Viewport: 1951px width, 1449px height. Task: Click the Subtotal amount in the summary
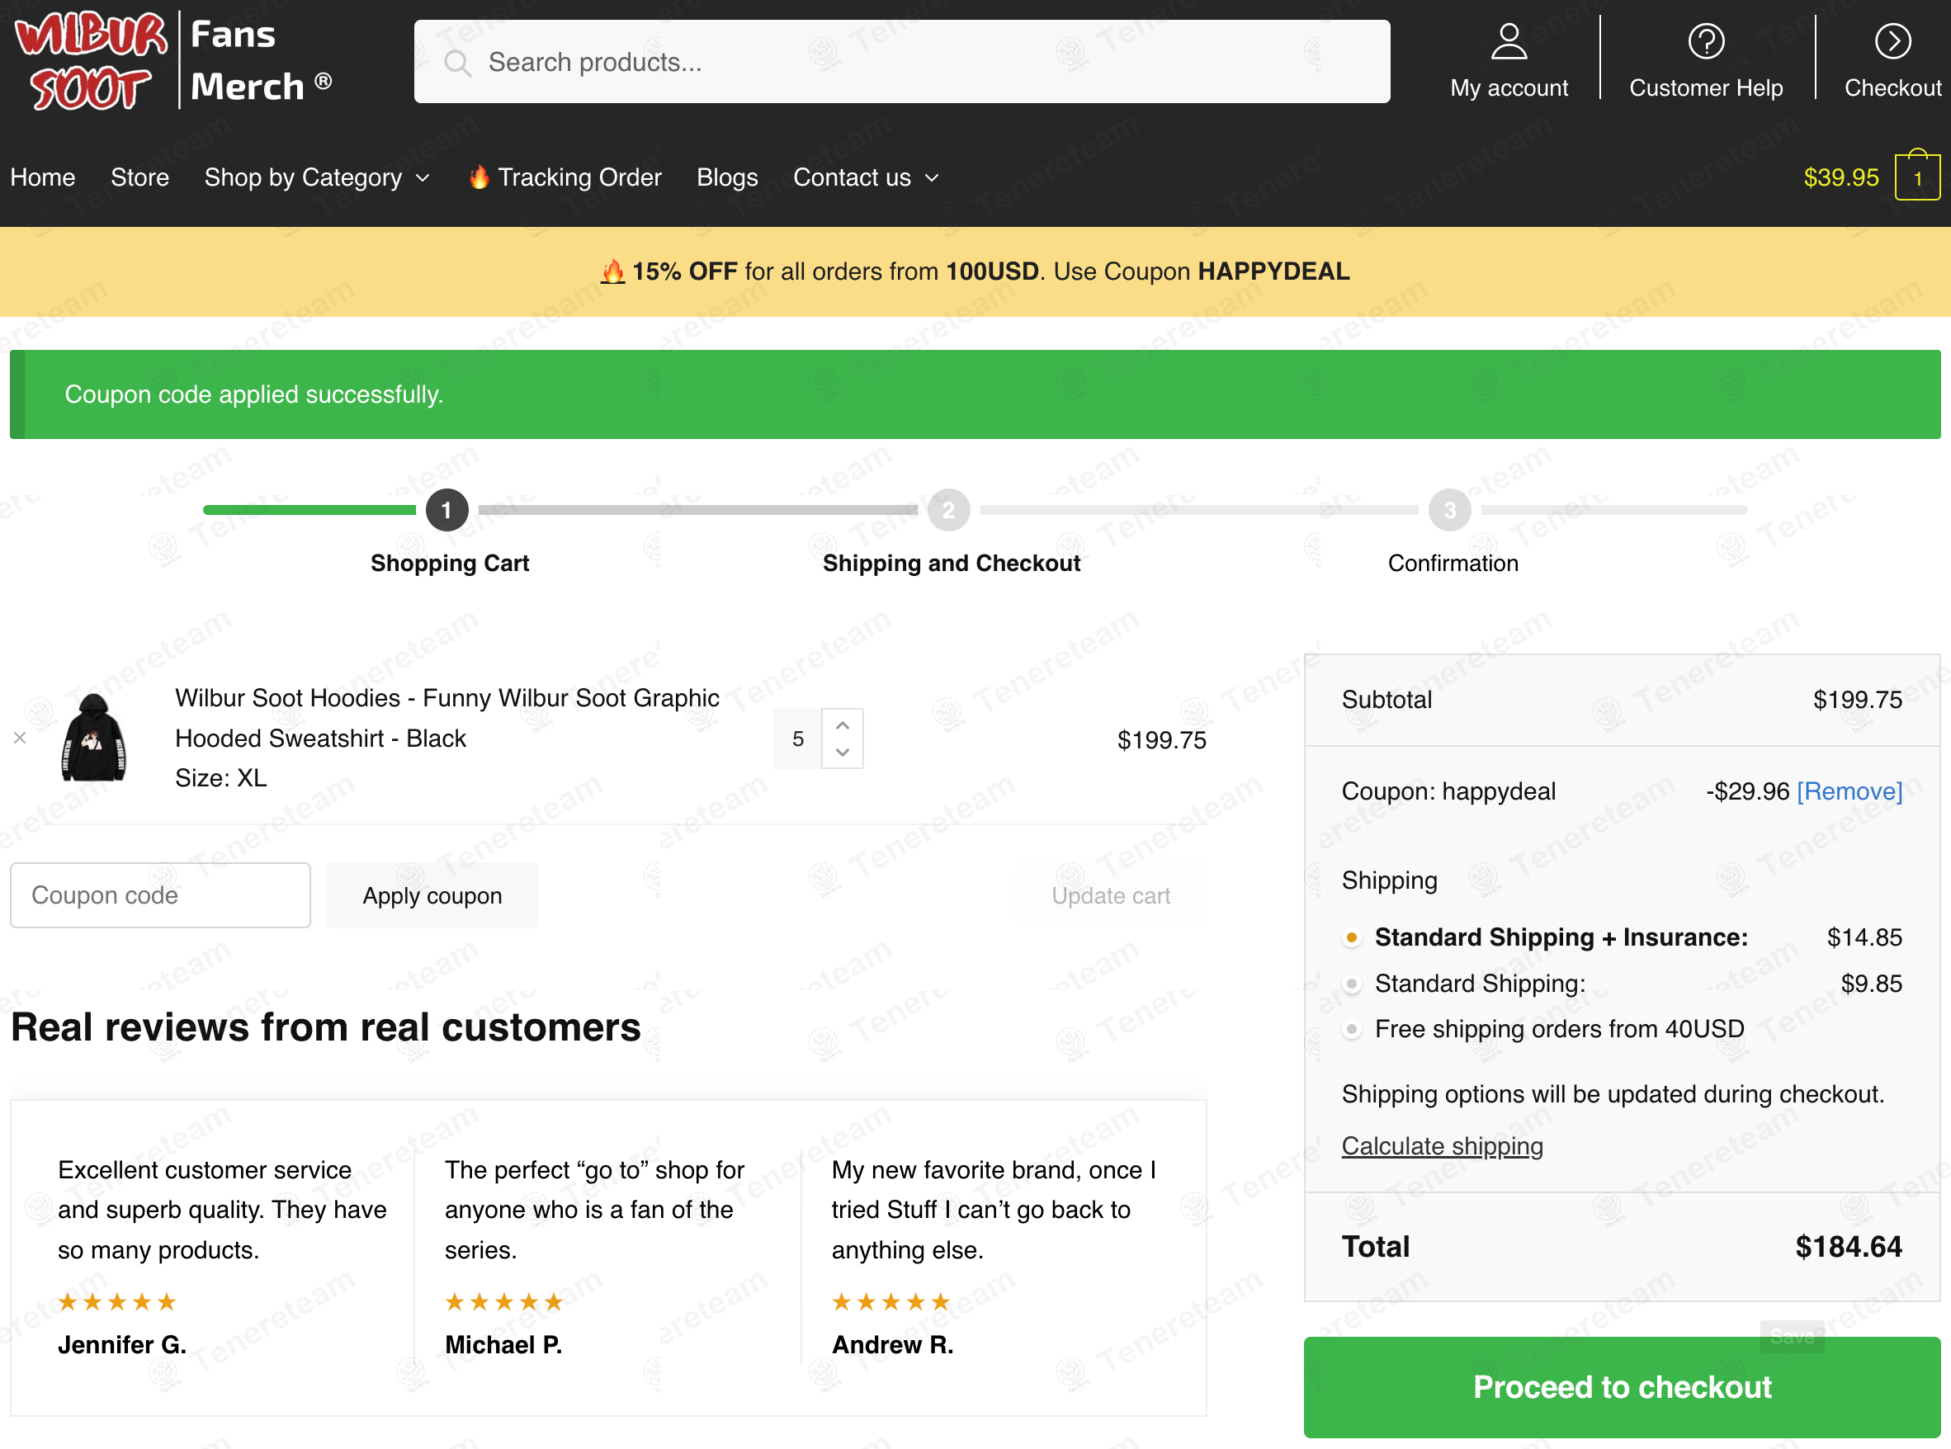tap(1857, 700)
